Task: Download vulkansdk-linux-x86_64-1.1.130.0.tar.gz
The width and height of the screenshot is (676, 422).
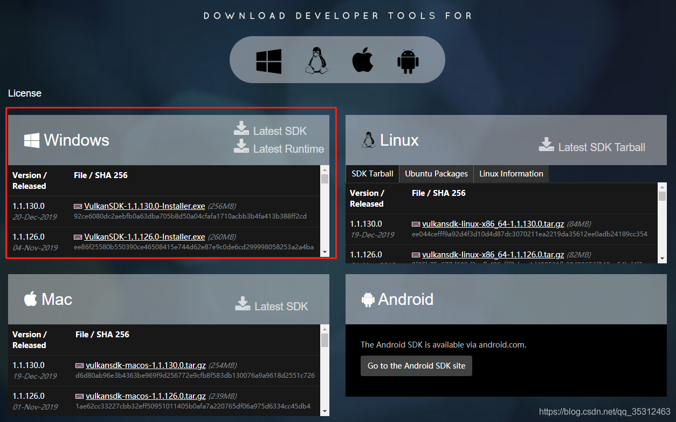Action: click(493, 224)
